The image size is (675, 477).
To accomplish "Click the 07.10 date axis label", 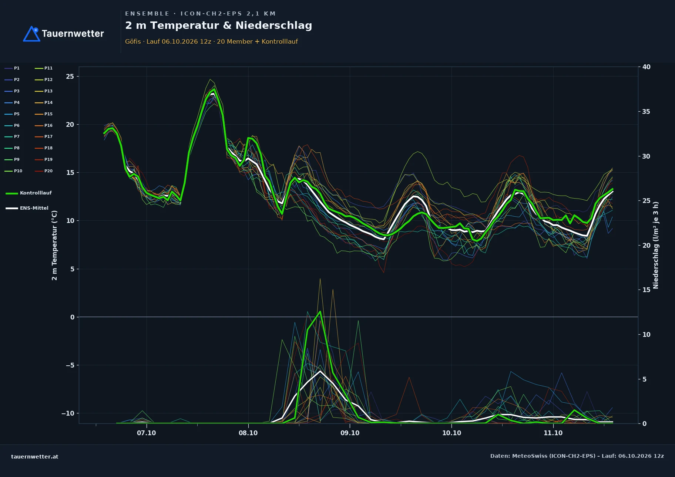I will pyautogui.click(x=147, y=433).
